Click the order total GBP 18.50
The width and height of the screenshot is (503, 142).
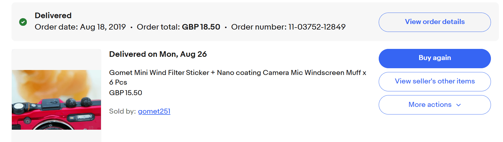click(201, 27)
